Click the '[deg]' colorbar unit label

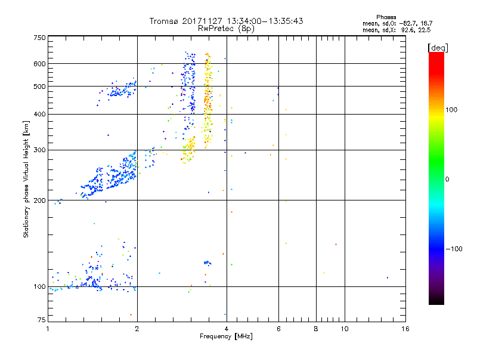coord(438,48)
